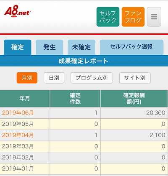Click the 年月 column header
Image resolution: width=168 pixels, height=176 pixels.
(x=25, y=99)
